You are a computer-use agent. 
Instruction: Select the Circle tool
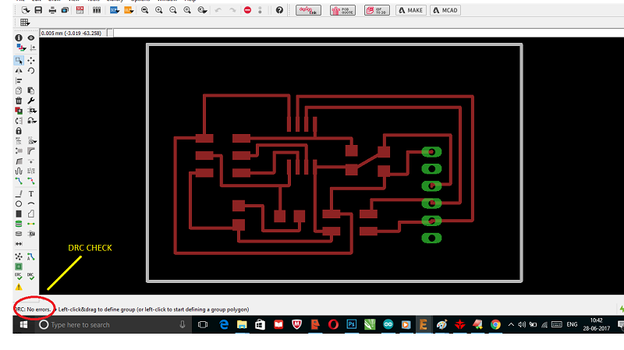(x=19, y=203)
